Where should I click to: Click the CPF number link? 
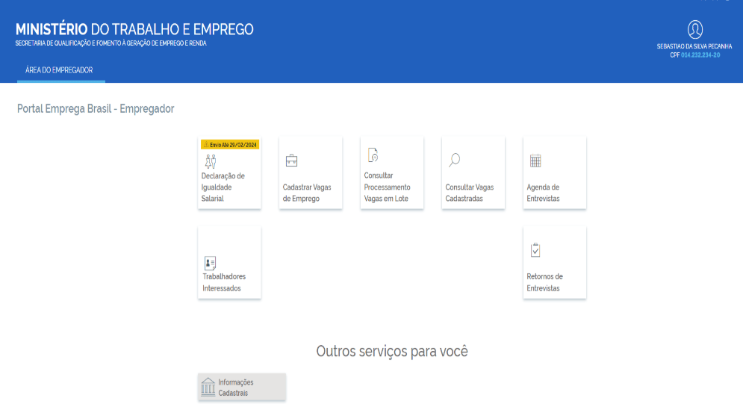700,55
